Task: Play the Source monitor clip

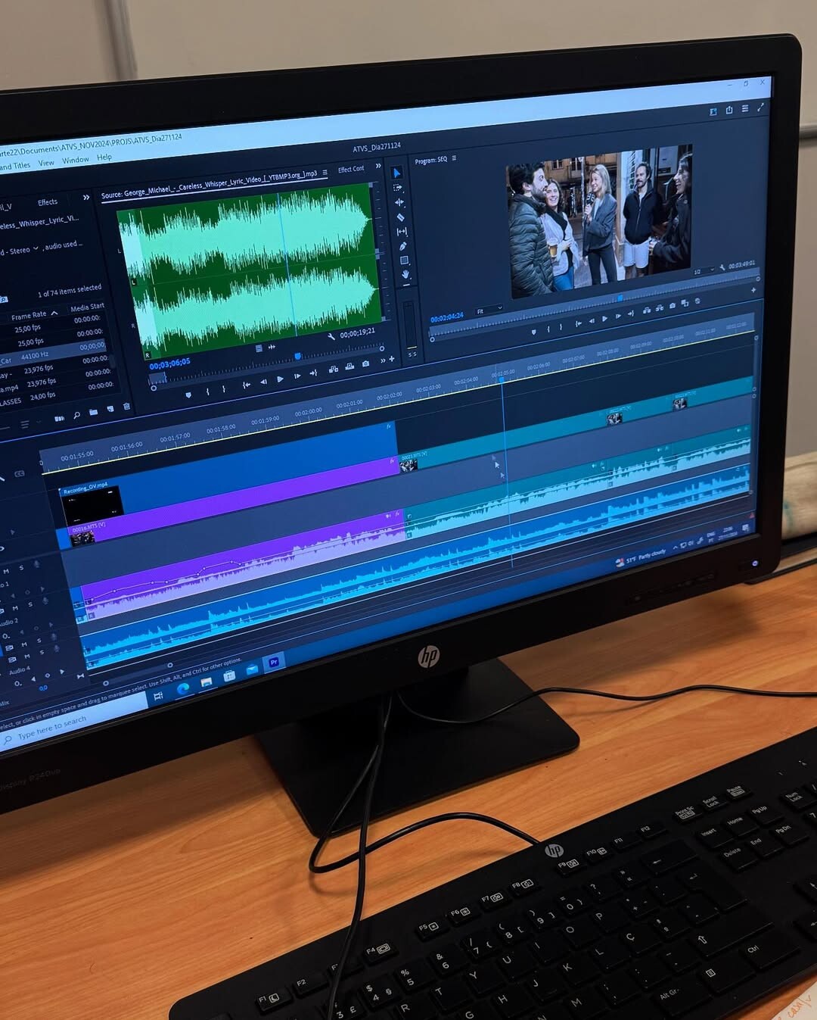Action: tap(280, 379)
